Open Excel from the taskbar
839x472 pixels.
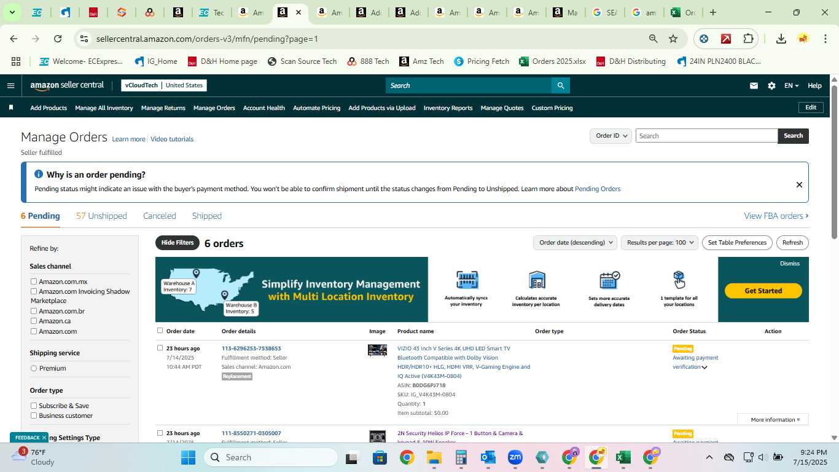click(623, 457)
